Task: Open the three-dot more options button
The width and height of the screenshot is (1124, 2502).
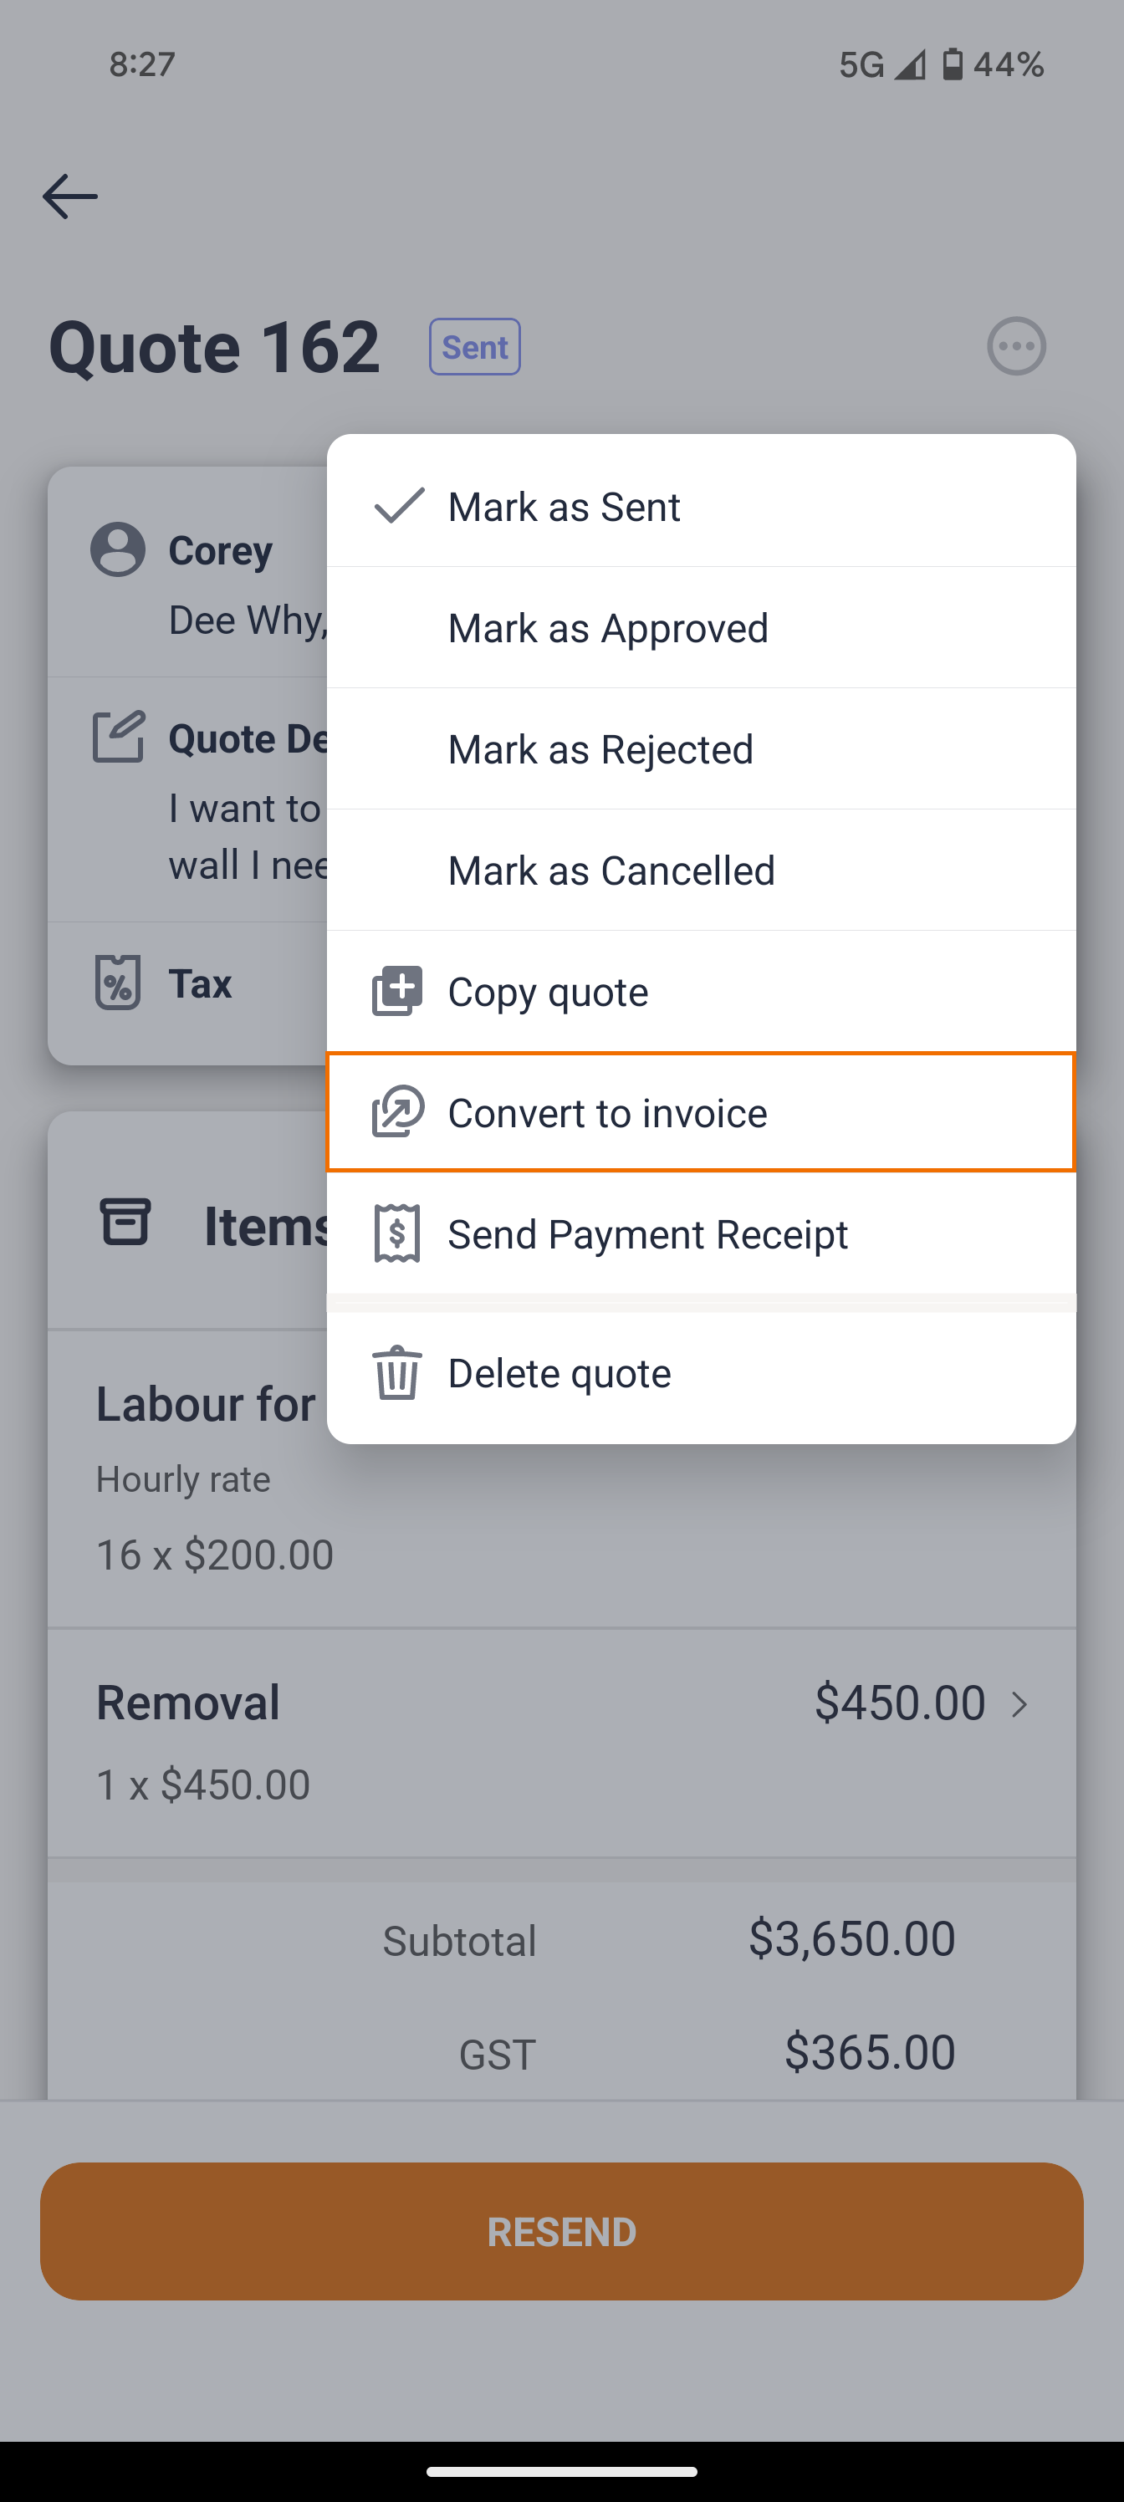Action: tap(1016, 345)
